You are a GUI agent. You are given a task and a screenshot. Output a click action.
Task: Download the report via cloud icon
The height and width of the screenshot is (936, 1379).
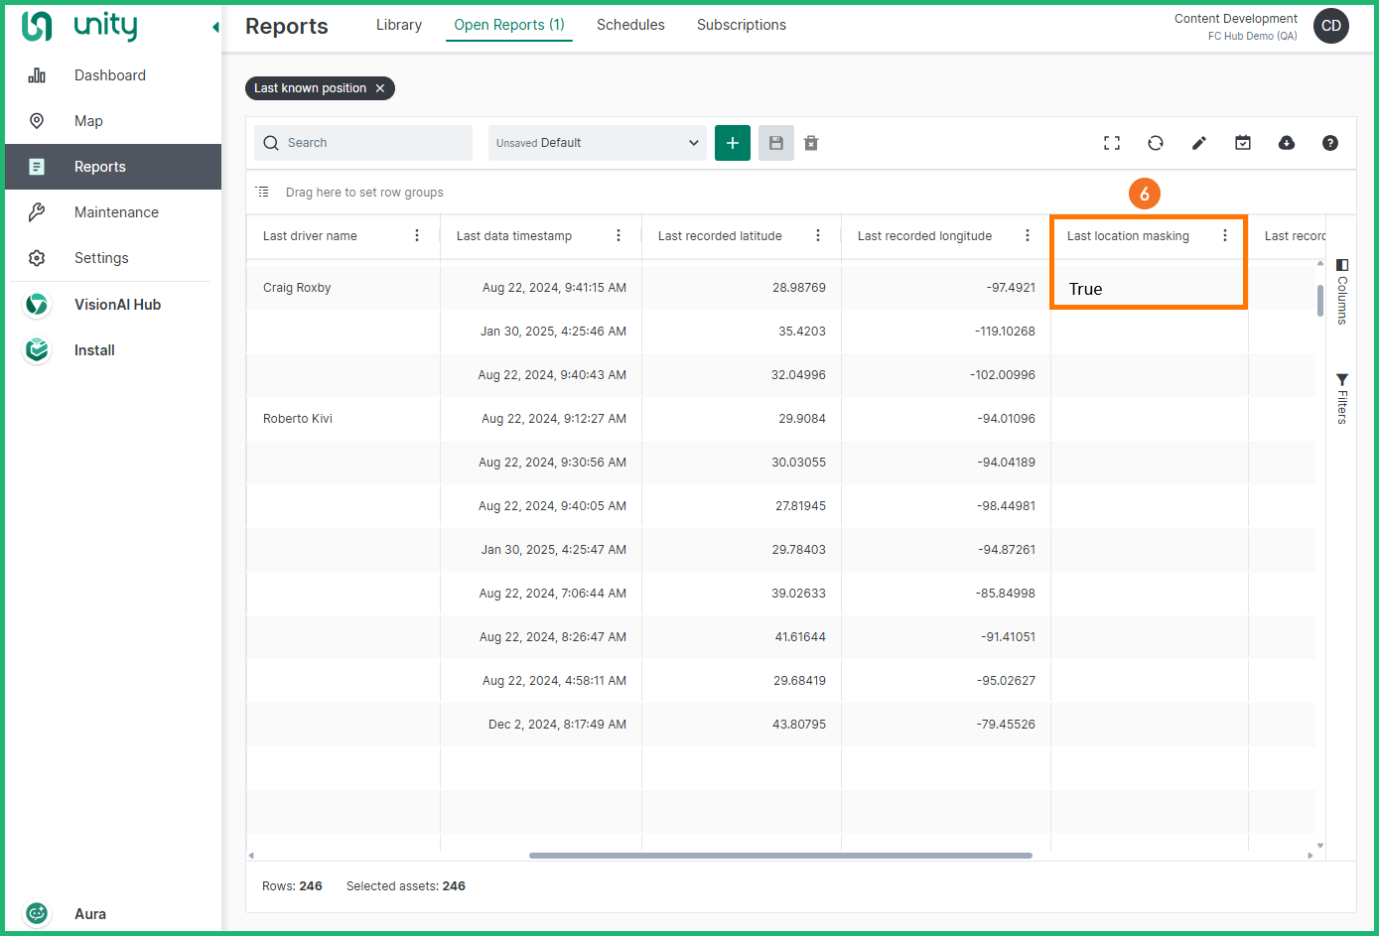pos(1287,143)
